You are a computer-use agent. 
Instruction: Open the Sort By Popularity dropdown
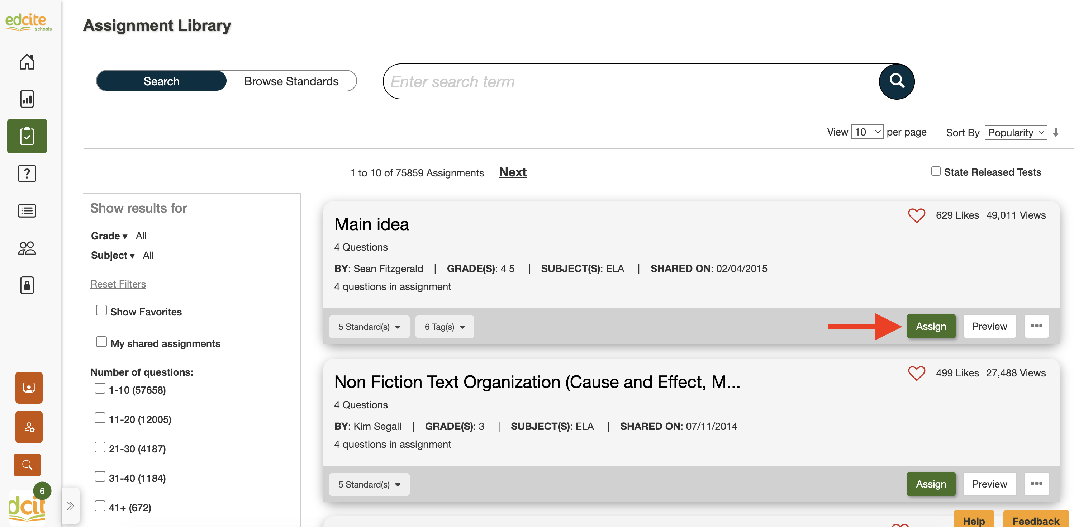pos(1016,133)
